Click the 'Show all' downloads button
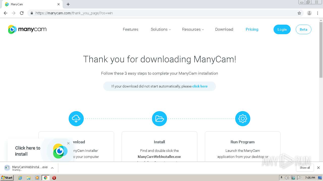Image resolution: width=323 pixels, height=181 pixels. (305, 168)
